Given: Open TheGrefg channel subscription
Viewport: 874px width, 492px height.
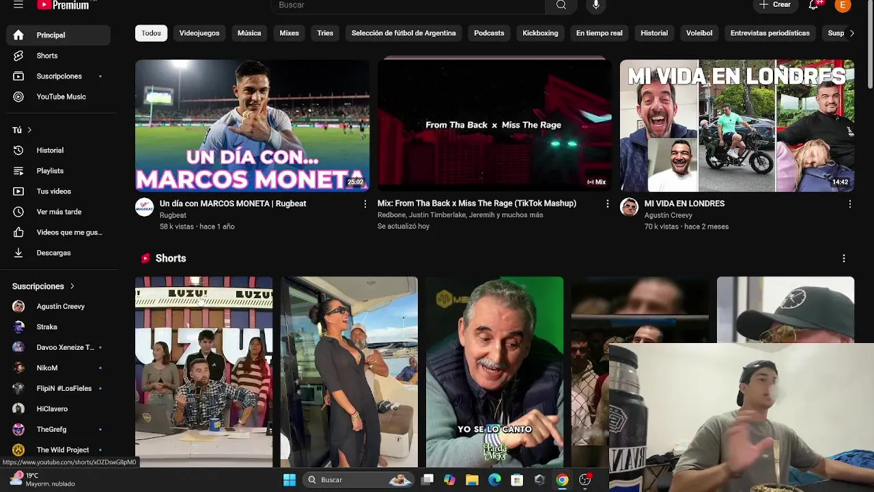Looking at the screenshot, I should [58, 429].
